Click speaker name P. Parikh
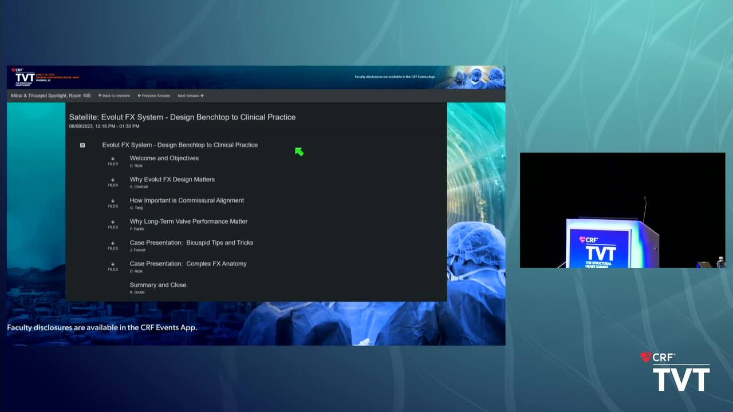The height and width of the screenshot is (412, 733). click(x=137, y=229)
